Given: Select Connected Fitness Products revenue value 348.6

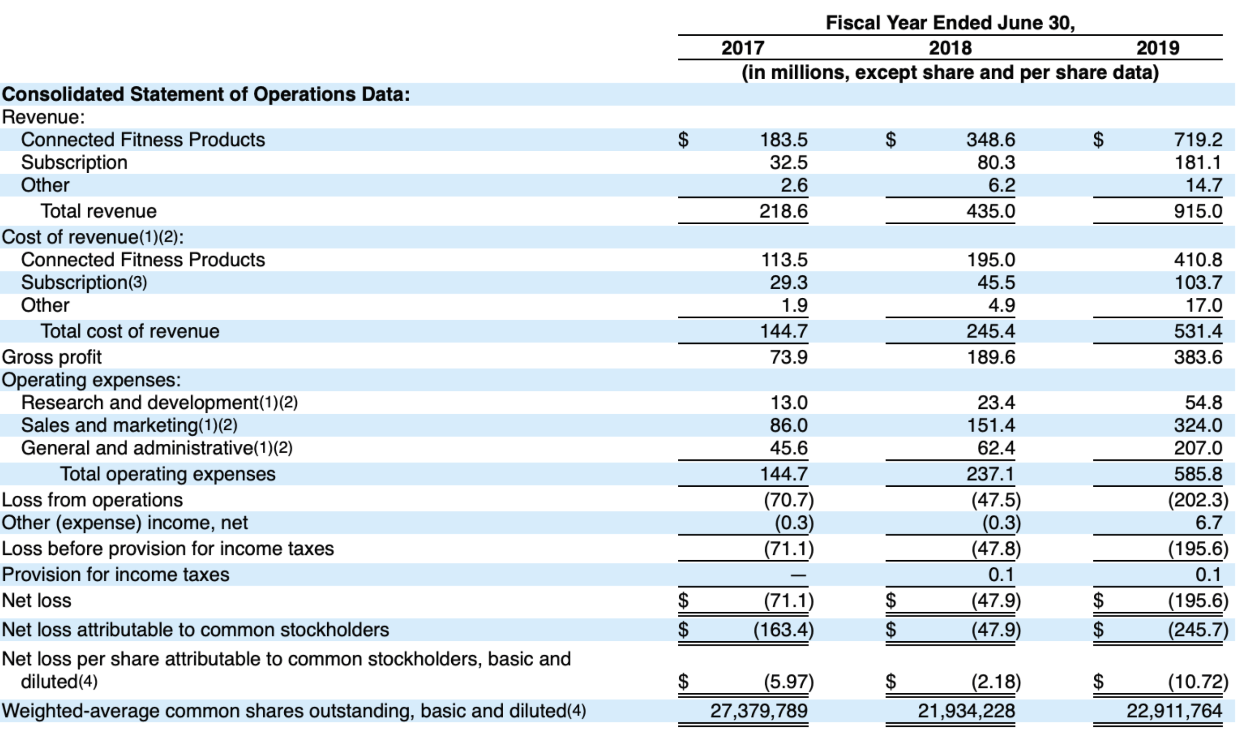Looking at the screenshot, I should [x=991, y=140].
